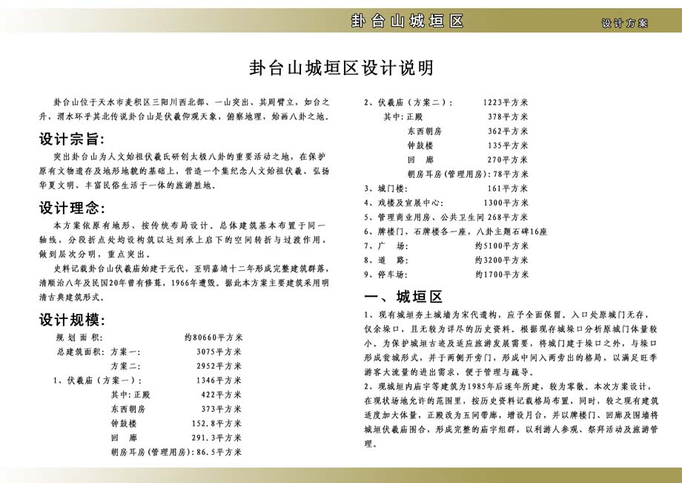Screen dimensions: 682x483
Task: Click the 设计方案 label in top banner
Action: click(625, 23)
